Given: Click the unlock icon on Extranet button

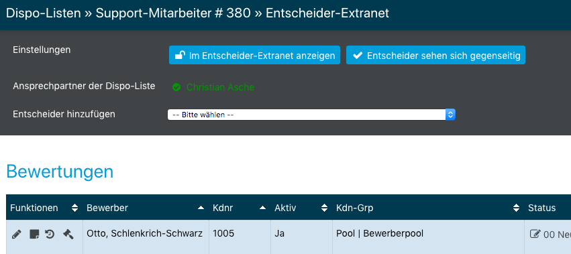Looking at the screenshot, I should tap(180, 56).
